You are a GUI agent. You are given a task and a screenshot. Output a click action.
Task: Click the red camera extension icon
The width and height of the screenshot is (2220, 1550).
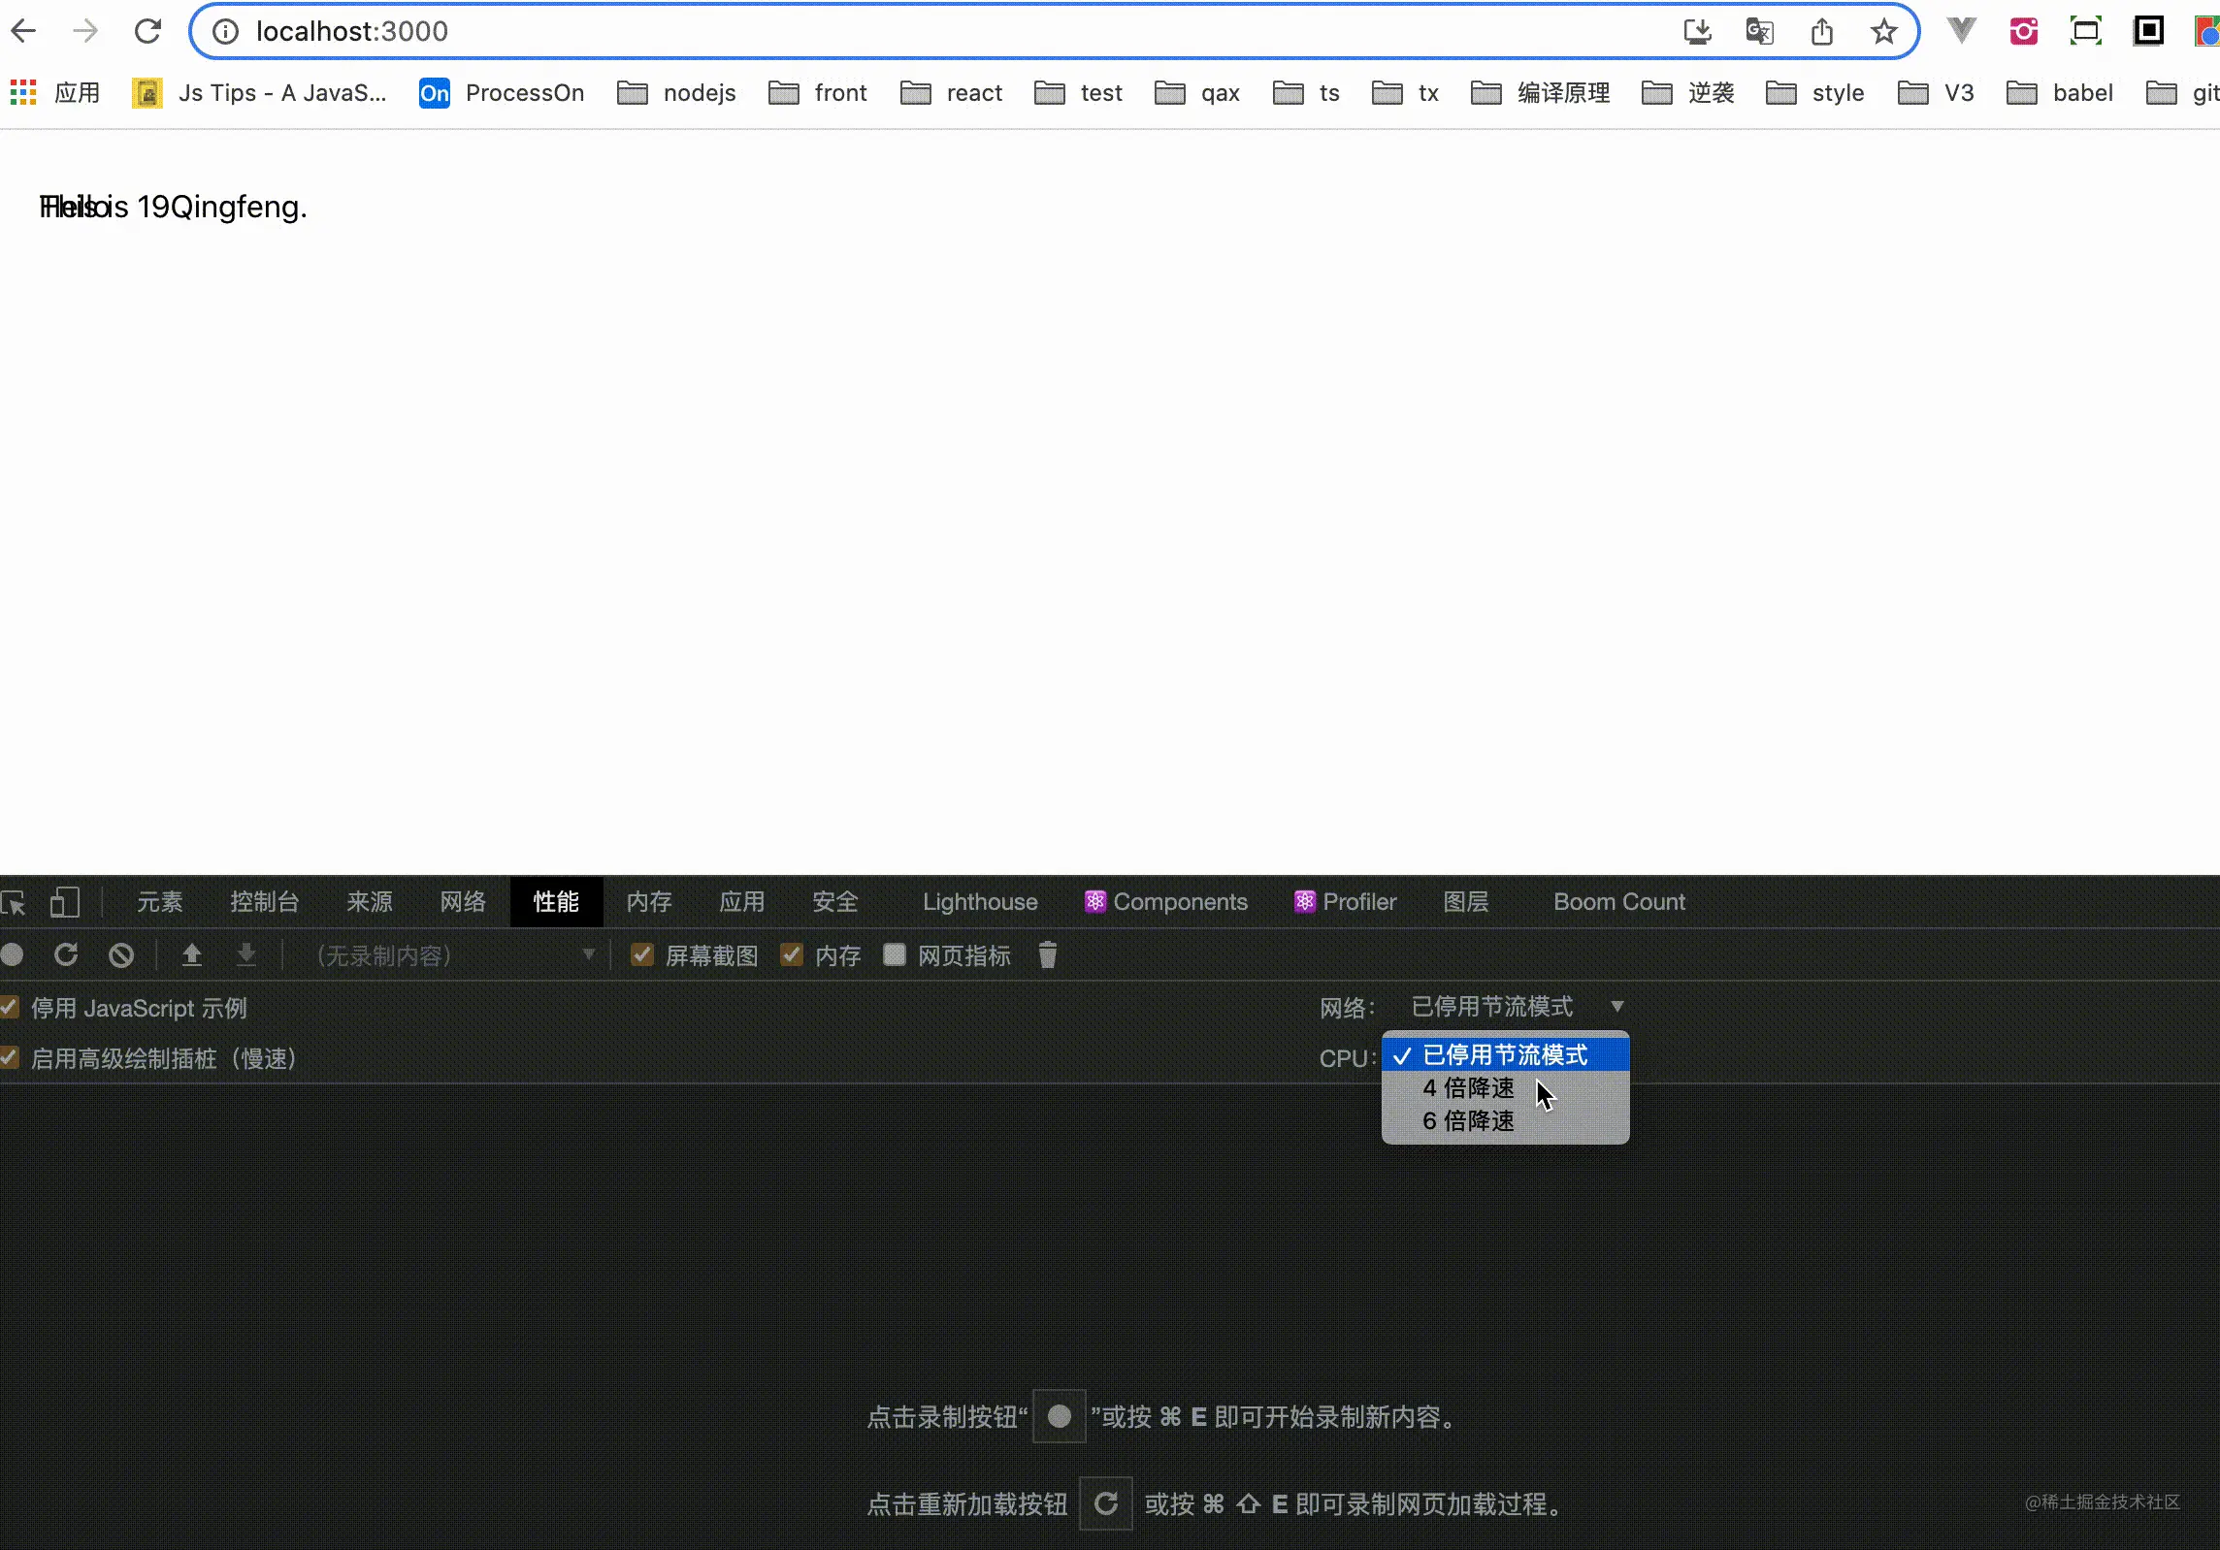click(2023, 32)
